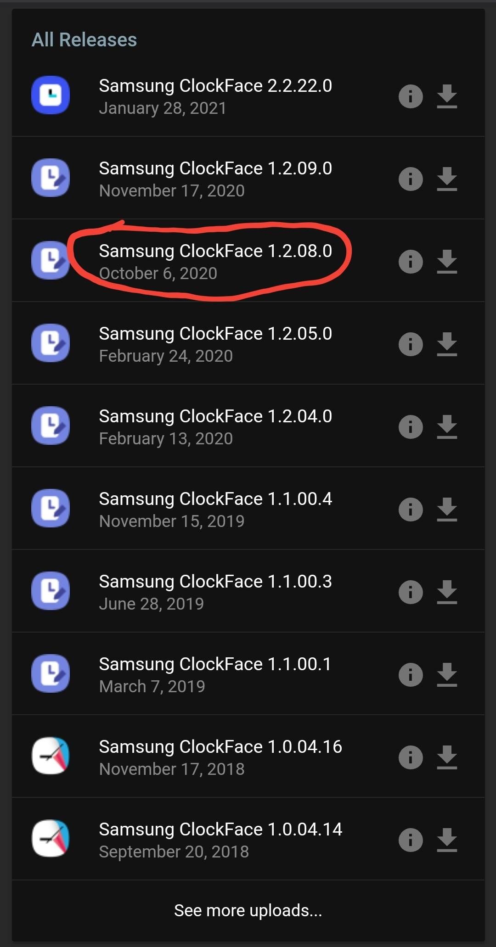Image resolution: width=496 pixels, height=947 pixels.
Task: Open info for ClockFace 1.0.04.16
Action: point(410,757)
